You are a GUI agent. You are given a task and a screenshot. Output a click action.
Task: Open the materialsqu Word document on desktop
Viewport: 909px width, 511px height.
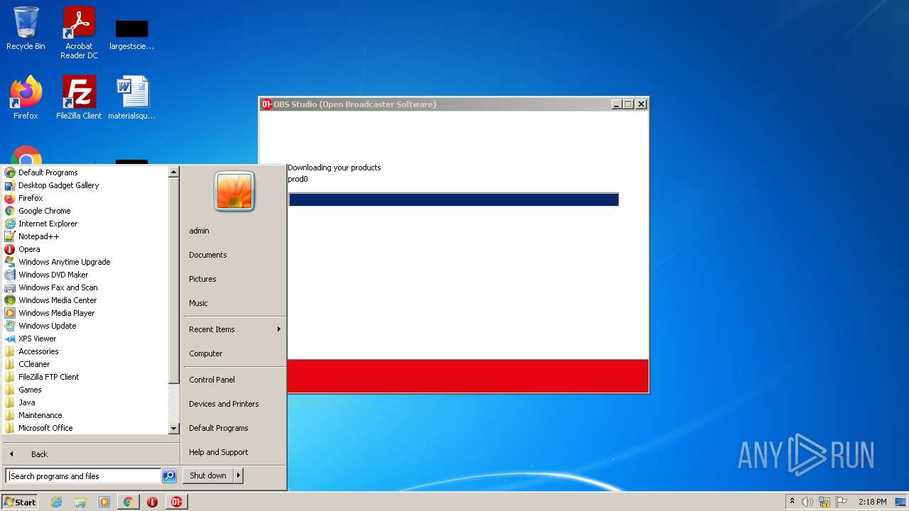(132, 98)
